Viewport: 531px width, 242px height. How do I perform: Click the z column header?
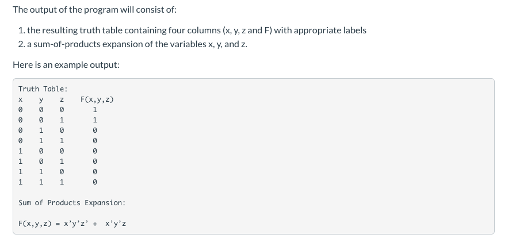click(x=62, y=99)
